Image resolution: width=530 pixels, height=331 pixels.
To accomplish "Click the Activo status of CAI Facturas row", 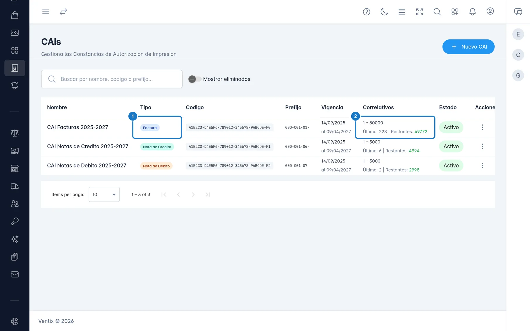I will 451,127.
